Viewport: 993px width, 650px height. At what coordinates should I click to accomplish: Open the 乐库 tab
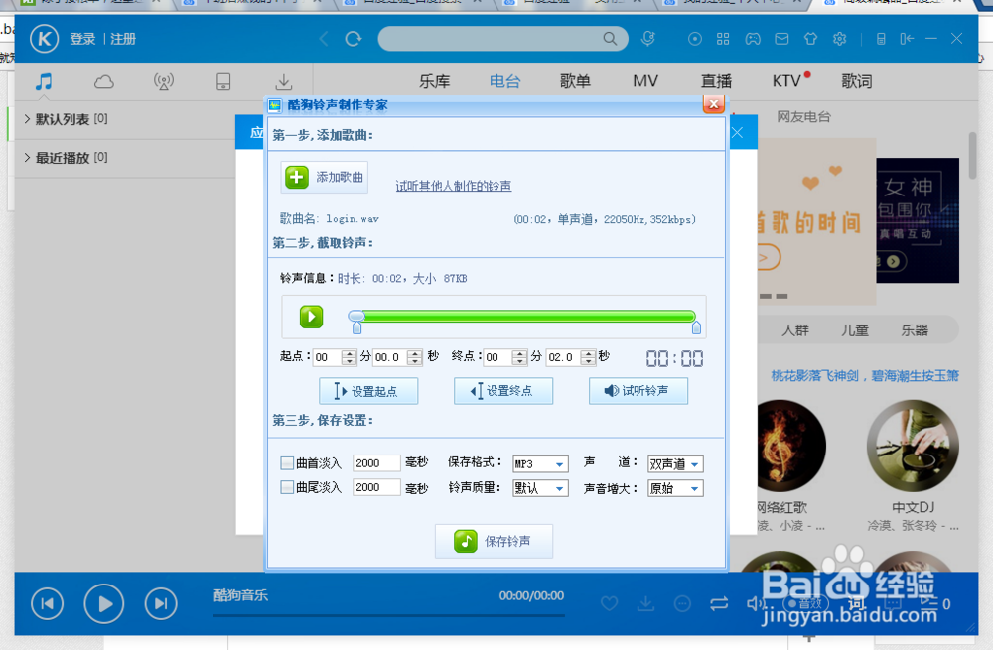tap(435, 81)
